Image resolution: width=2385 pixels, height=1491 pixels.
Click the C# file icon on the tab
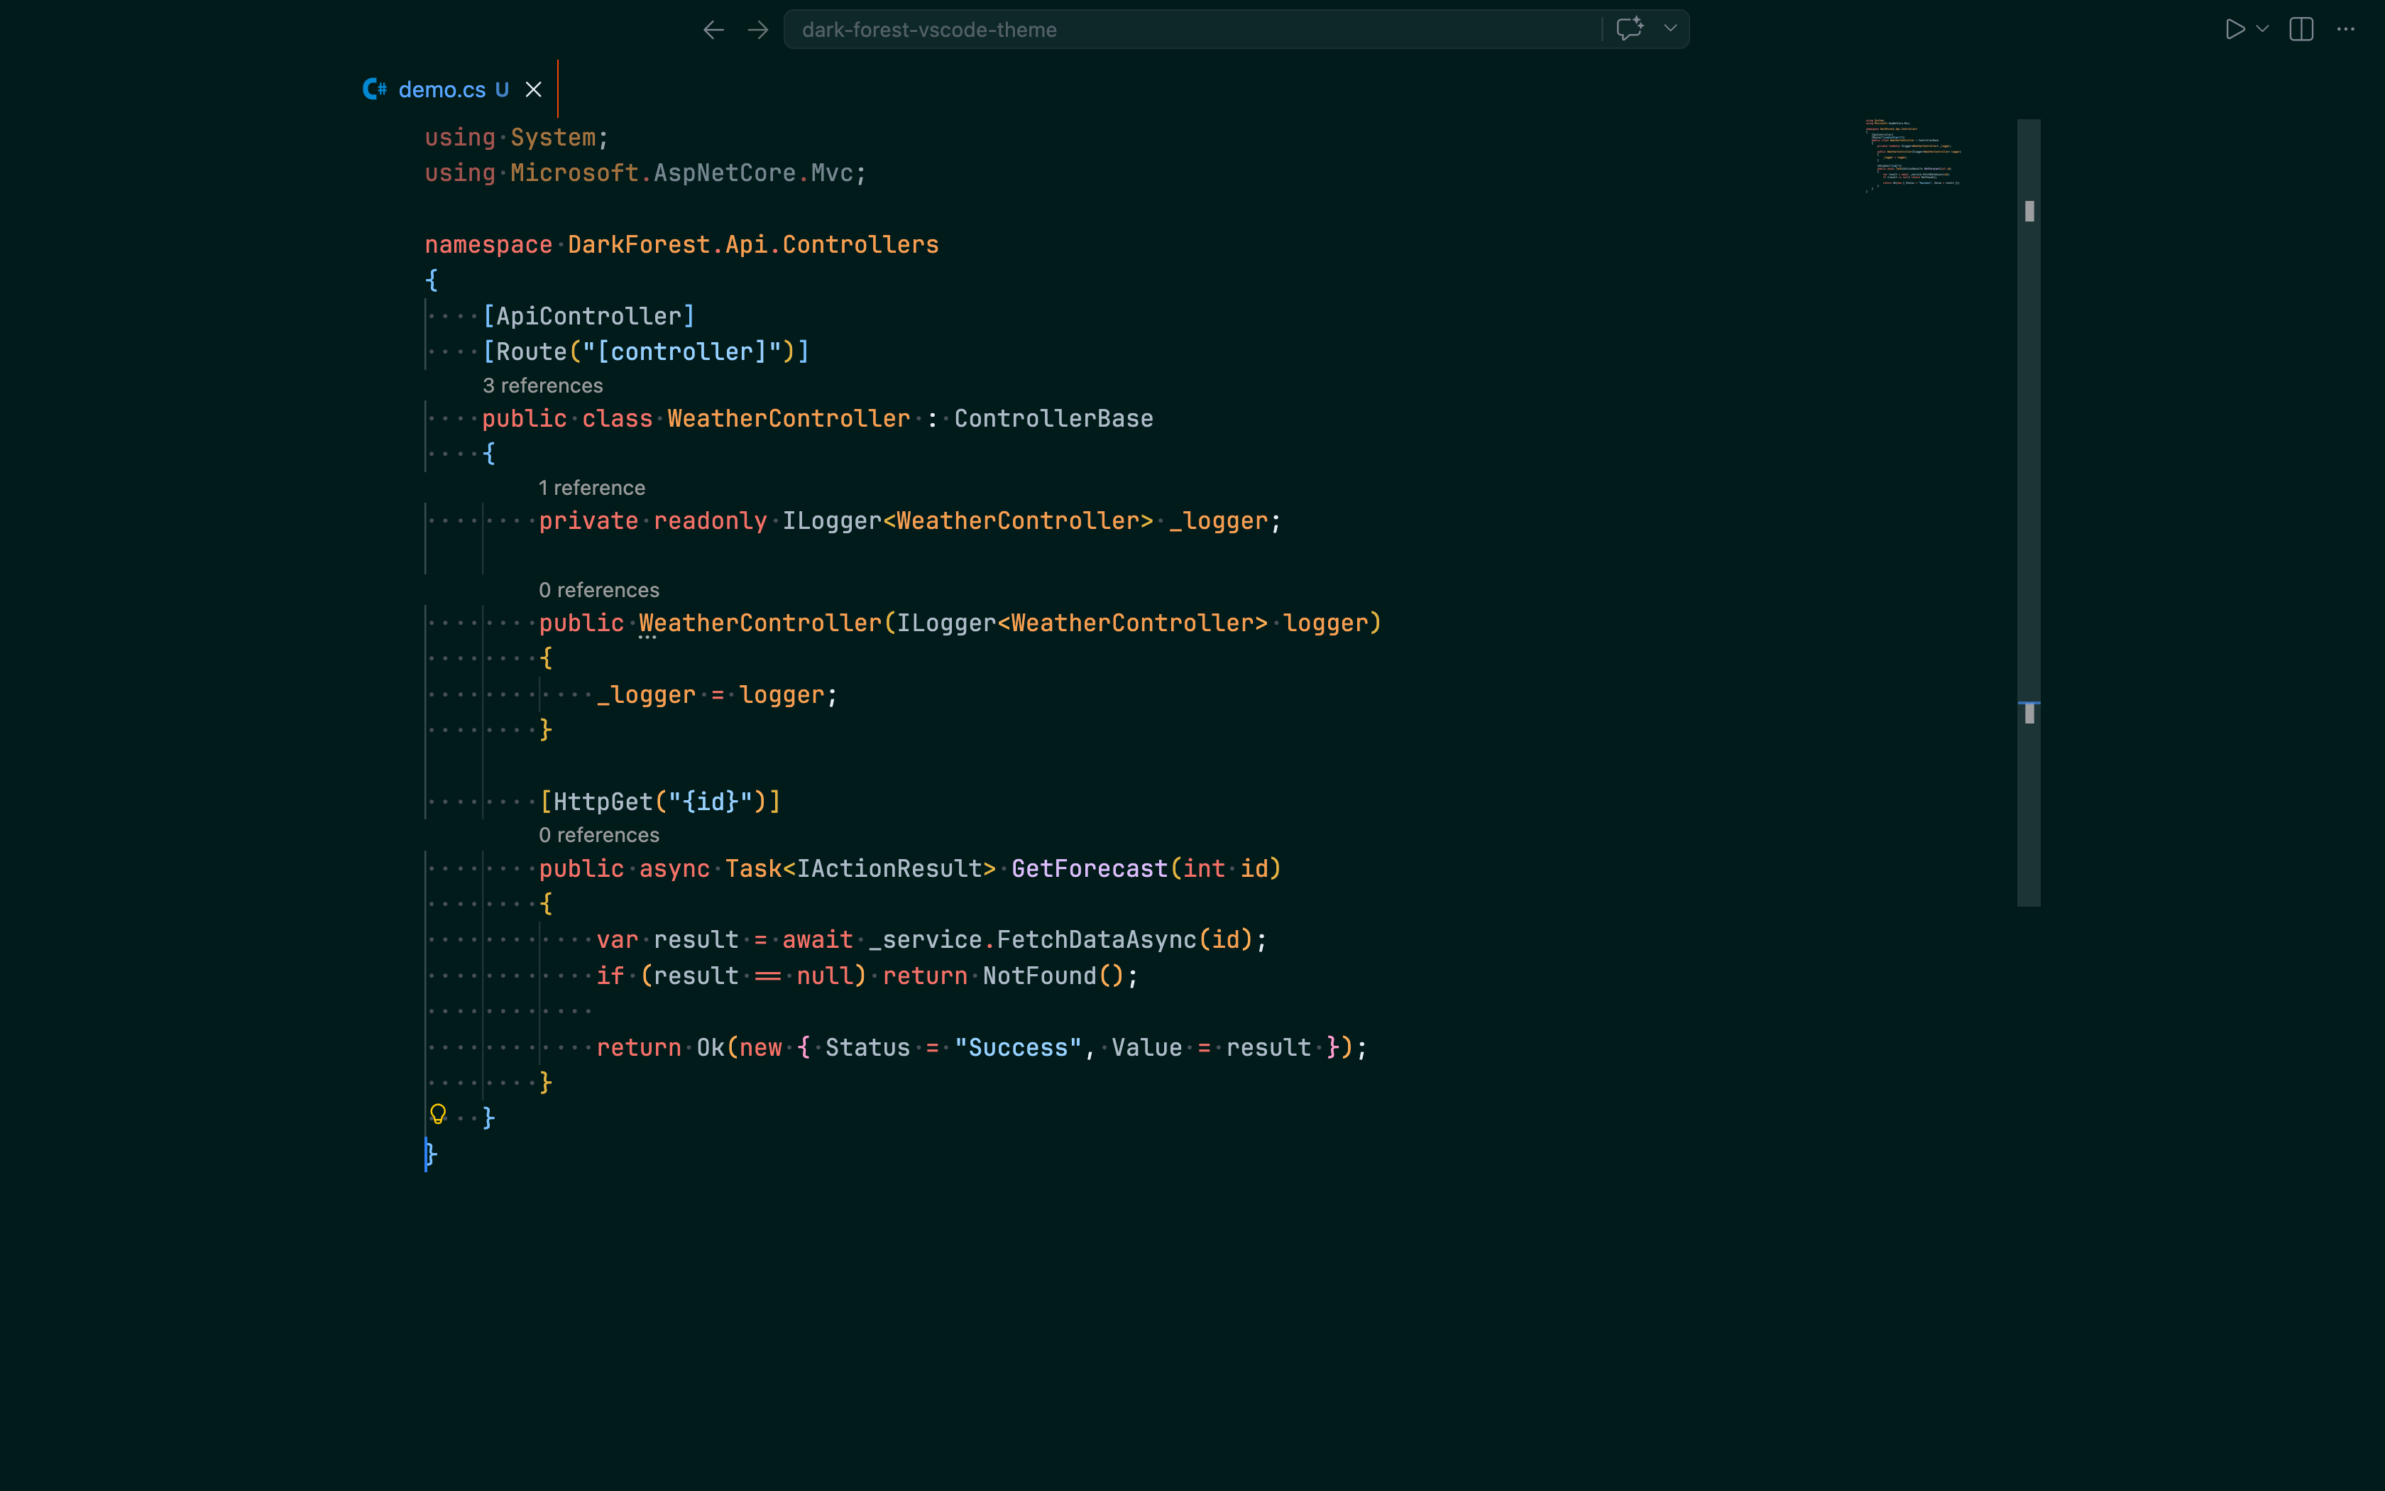(375, 89)
